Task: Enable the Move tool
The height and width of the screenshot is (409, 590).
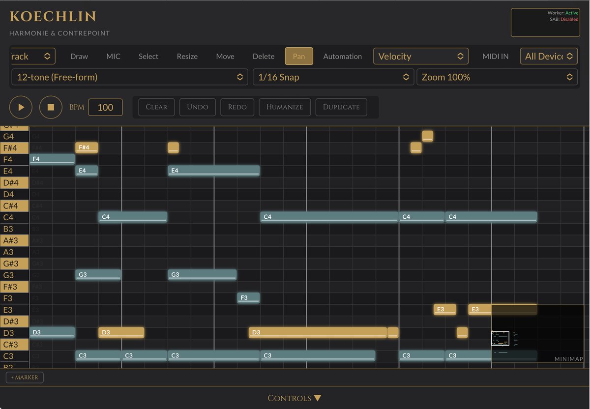Action: tap(225, 56)
